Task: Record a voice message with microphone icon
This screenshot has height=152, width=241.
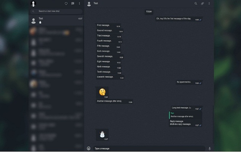Action: click(x=209, y=149)
